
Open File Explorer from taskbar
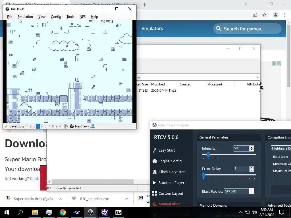35,212
